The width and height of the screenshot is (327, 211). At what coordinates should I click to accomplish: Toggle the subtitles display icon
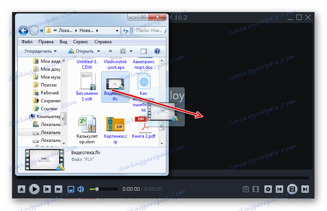(x=71, y=189)
